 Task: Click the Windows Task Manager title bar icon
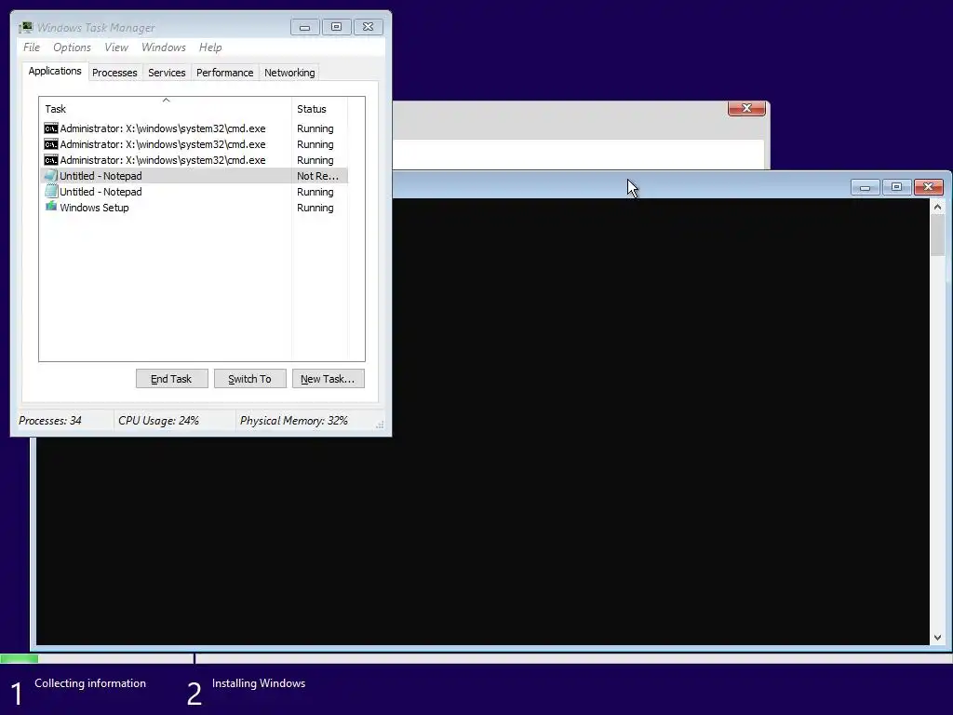25,27
